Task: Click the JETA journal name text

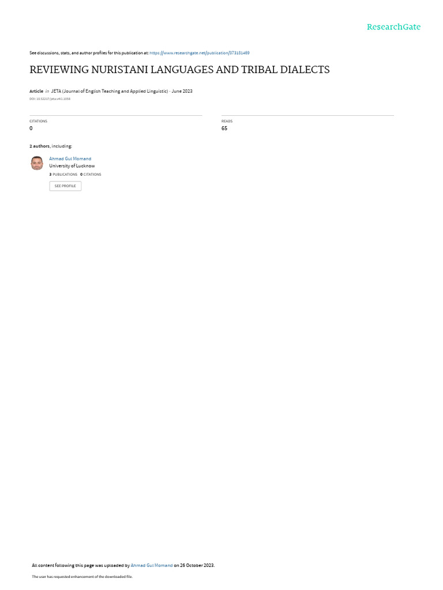Action: click(x=110, y=91)
